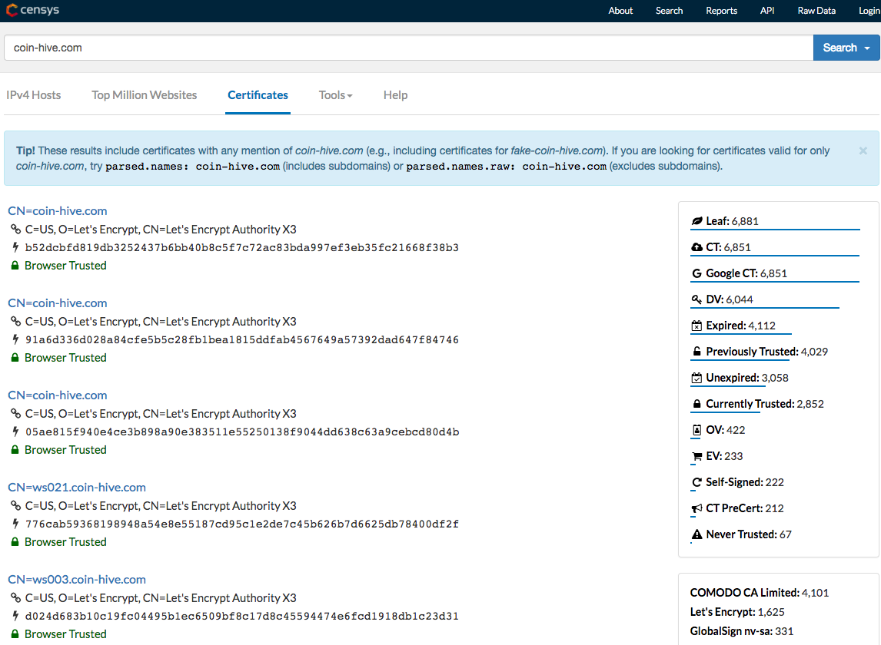Click the Leaf filter leaf icon
The height and width of the screenshot is (645, 881).
(x=697, y=221)
